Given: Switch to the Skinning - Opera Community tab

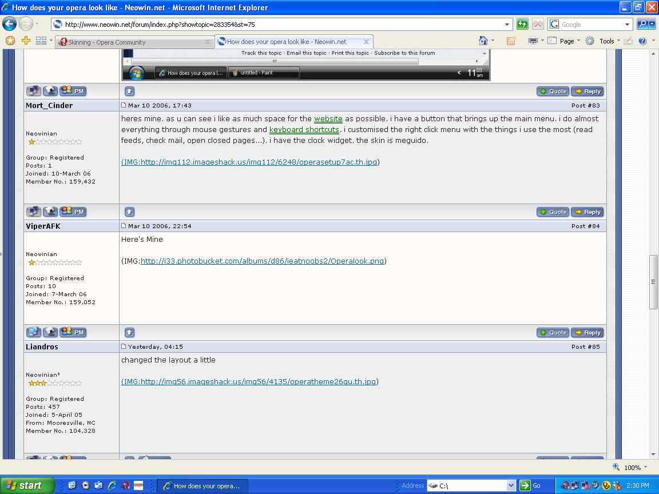Looking at the screenshot, I should (x=134, y=42).
